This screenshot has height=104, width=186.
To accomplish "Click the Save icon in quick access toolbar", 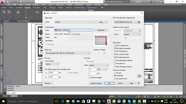I will (x=14, y=2).
